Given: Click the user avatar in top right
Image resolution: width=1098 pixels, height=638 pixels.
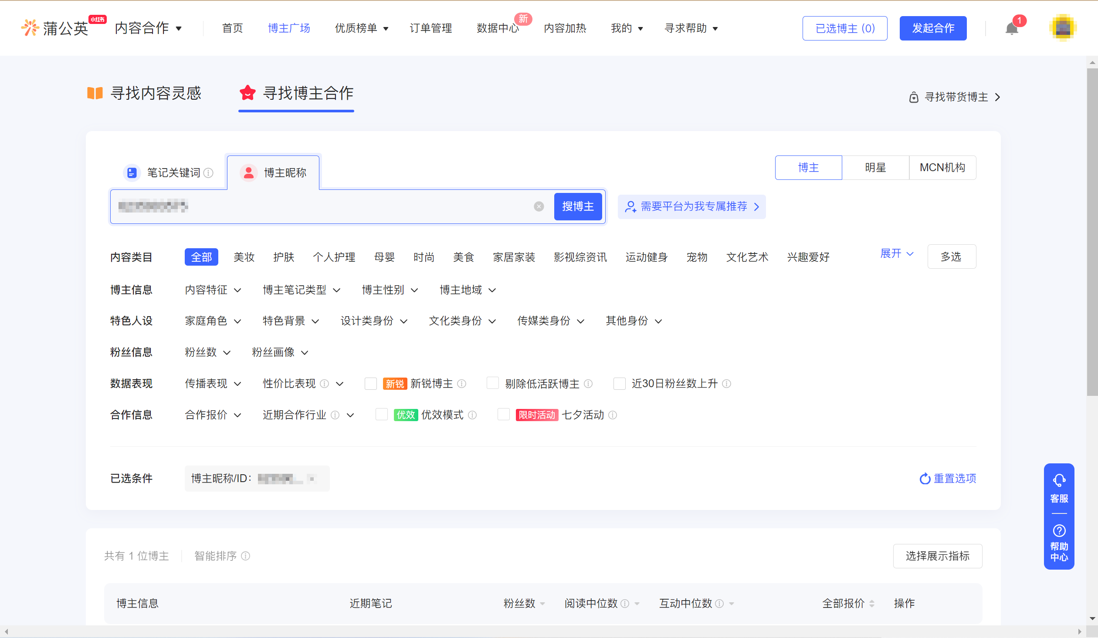Looking at the screenshot, I should (1063, 28).
